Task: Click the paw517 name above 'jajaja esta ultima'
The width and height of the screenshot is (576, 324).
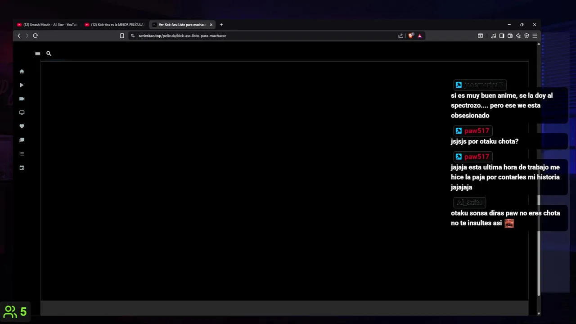Action: (477, 157)
